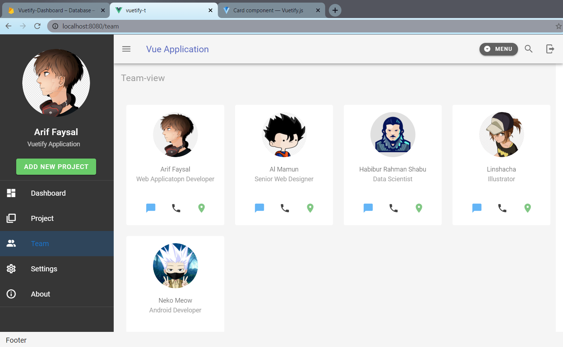This screenshot has width=563, height=347.
Task: Toggle the navigation drawer with hamburger icon
Action: 126,49
